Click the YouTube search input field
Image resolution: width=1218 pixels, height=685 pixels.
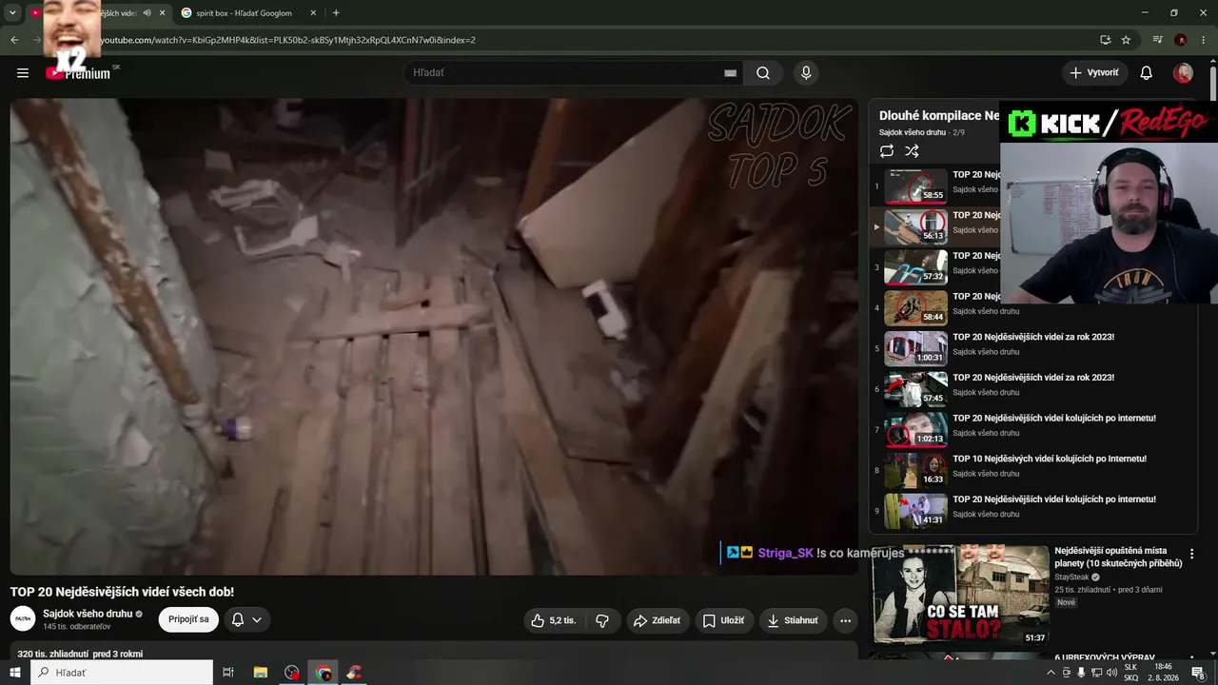566,72
